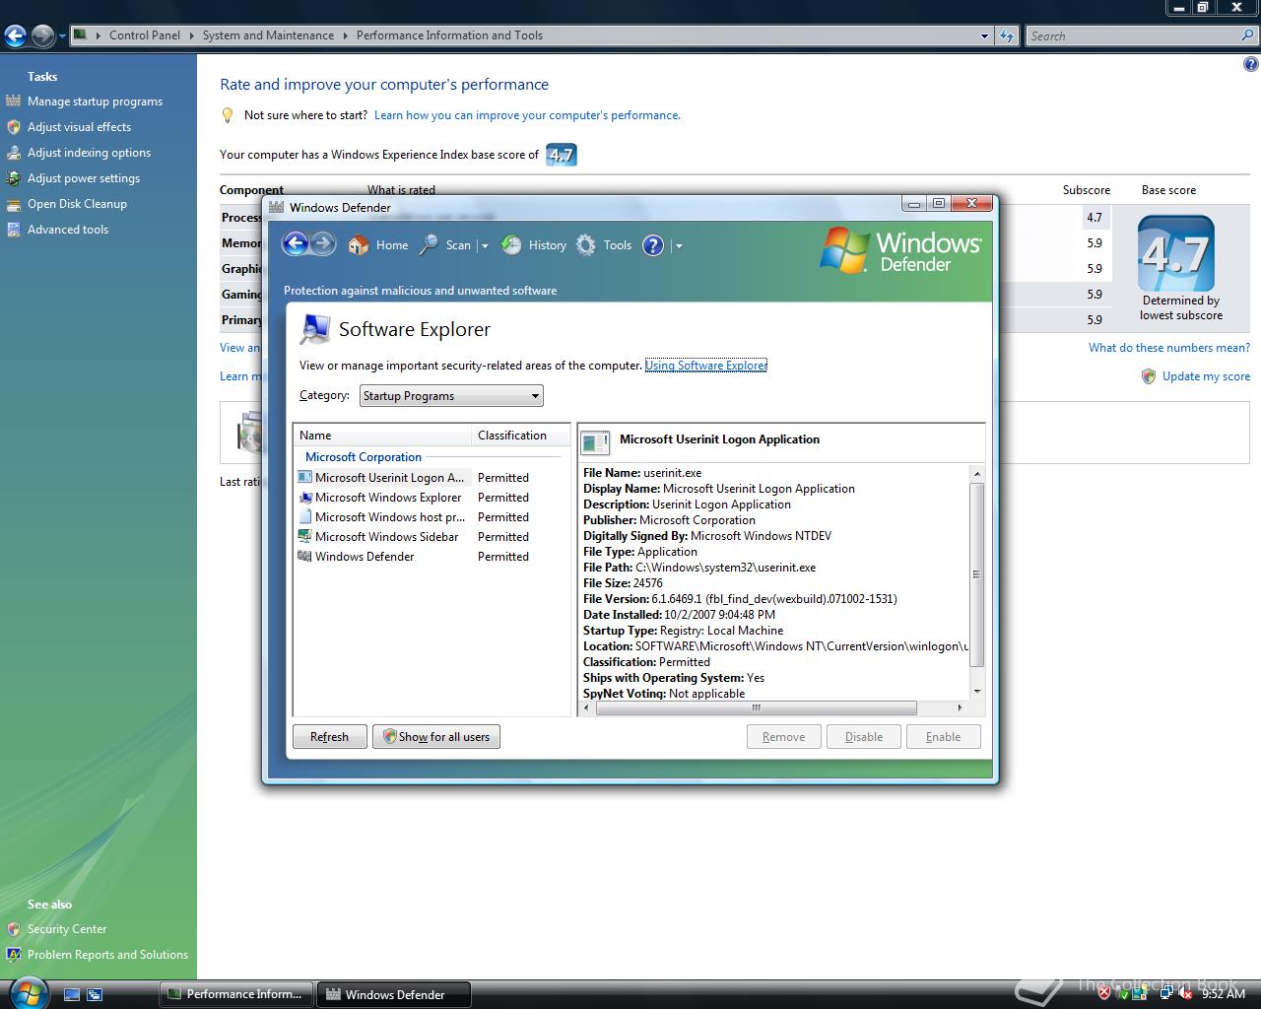Screen dimensions: 1261x1009
Task: Open Windows Defender Home
Action: 378,245
